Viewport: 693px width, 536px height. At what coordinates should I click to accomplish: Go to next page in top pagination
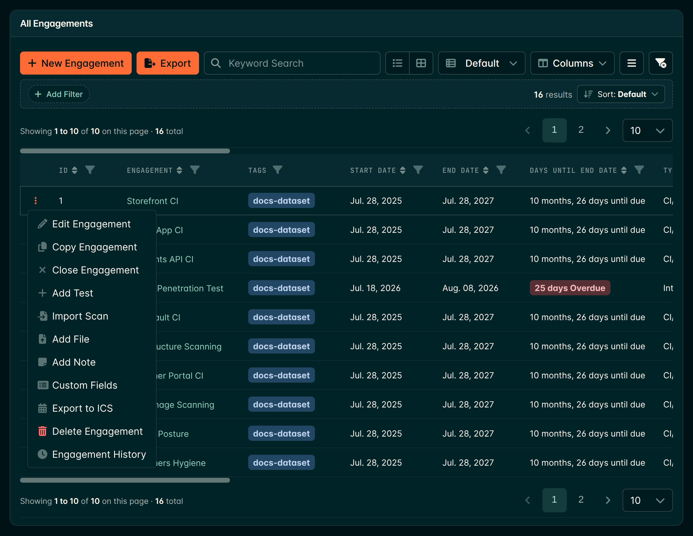pos(608,130)
